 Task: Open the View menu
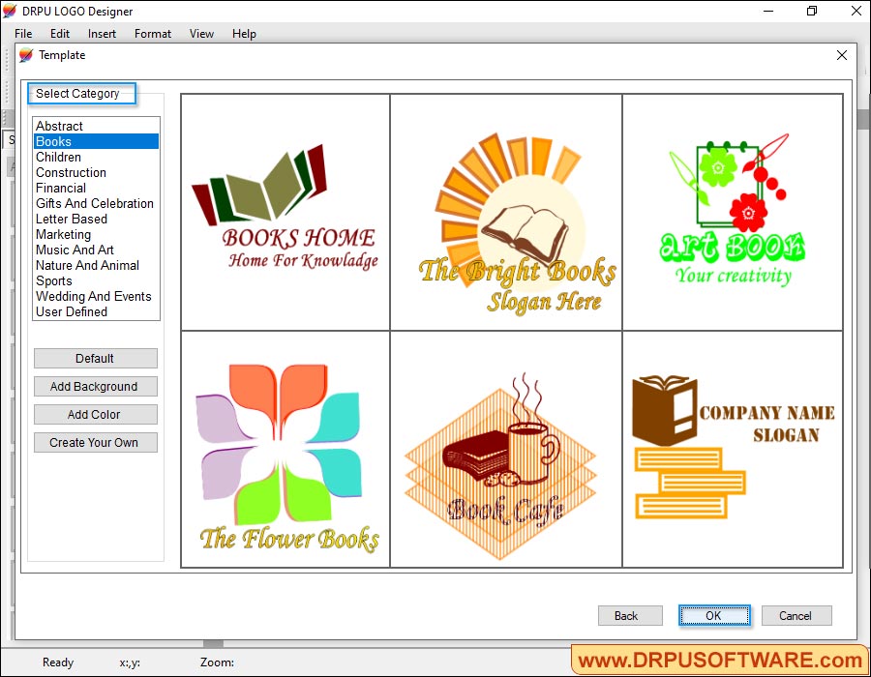point(200,33)
